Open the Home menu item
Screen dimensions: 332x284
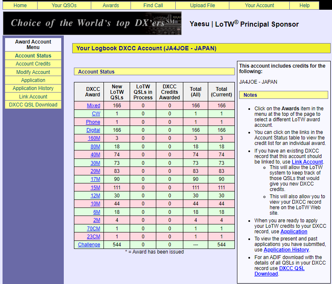[20, 5]
